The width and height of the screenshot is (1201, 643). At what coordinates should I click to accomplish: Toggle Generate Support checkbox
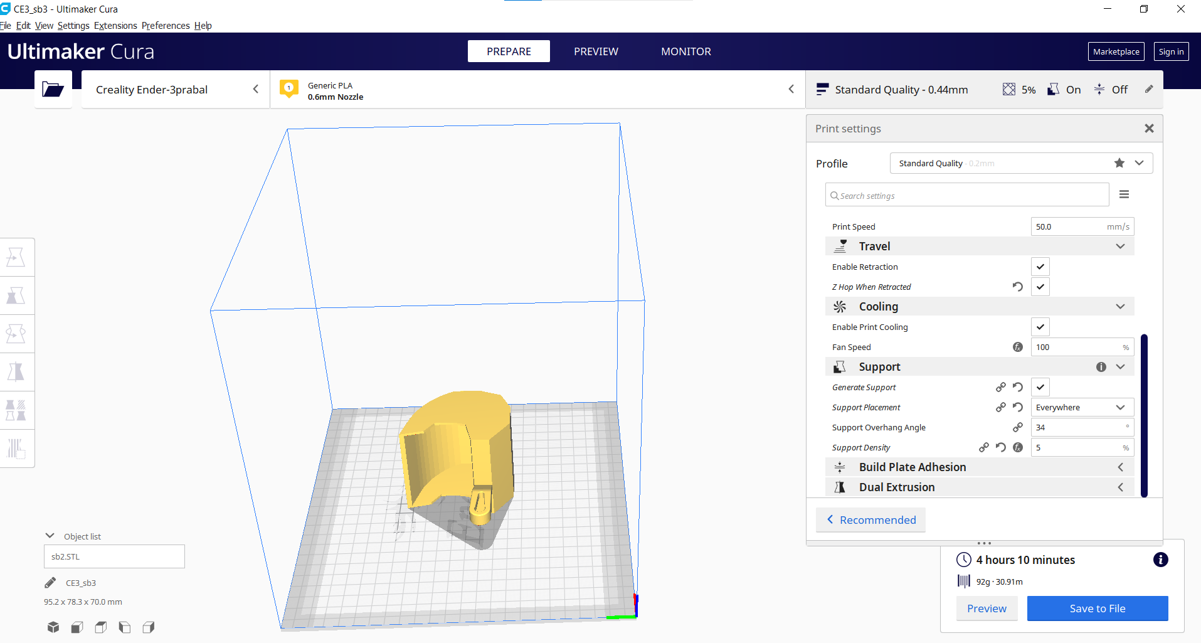pos(1040,387)
